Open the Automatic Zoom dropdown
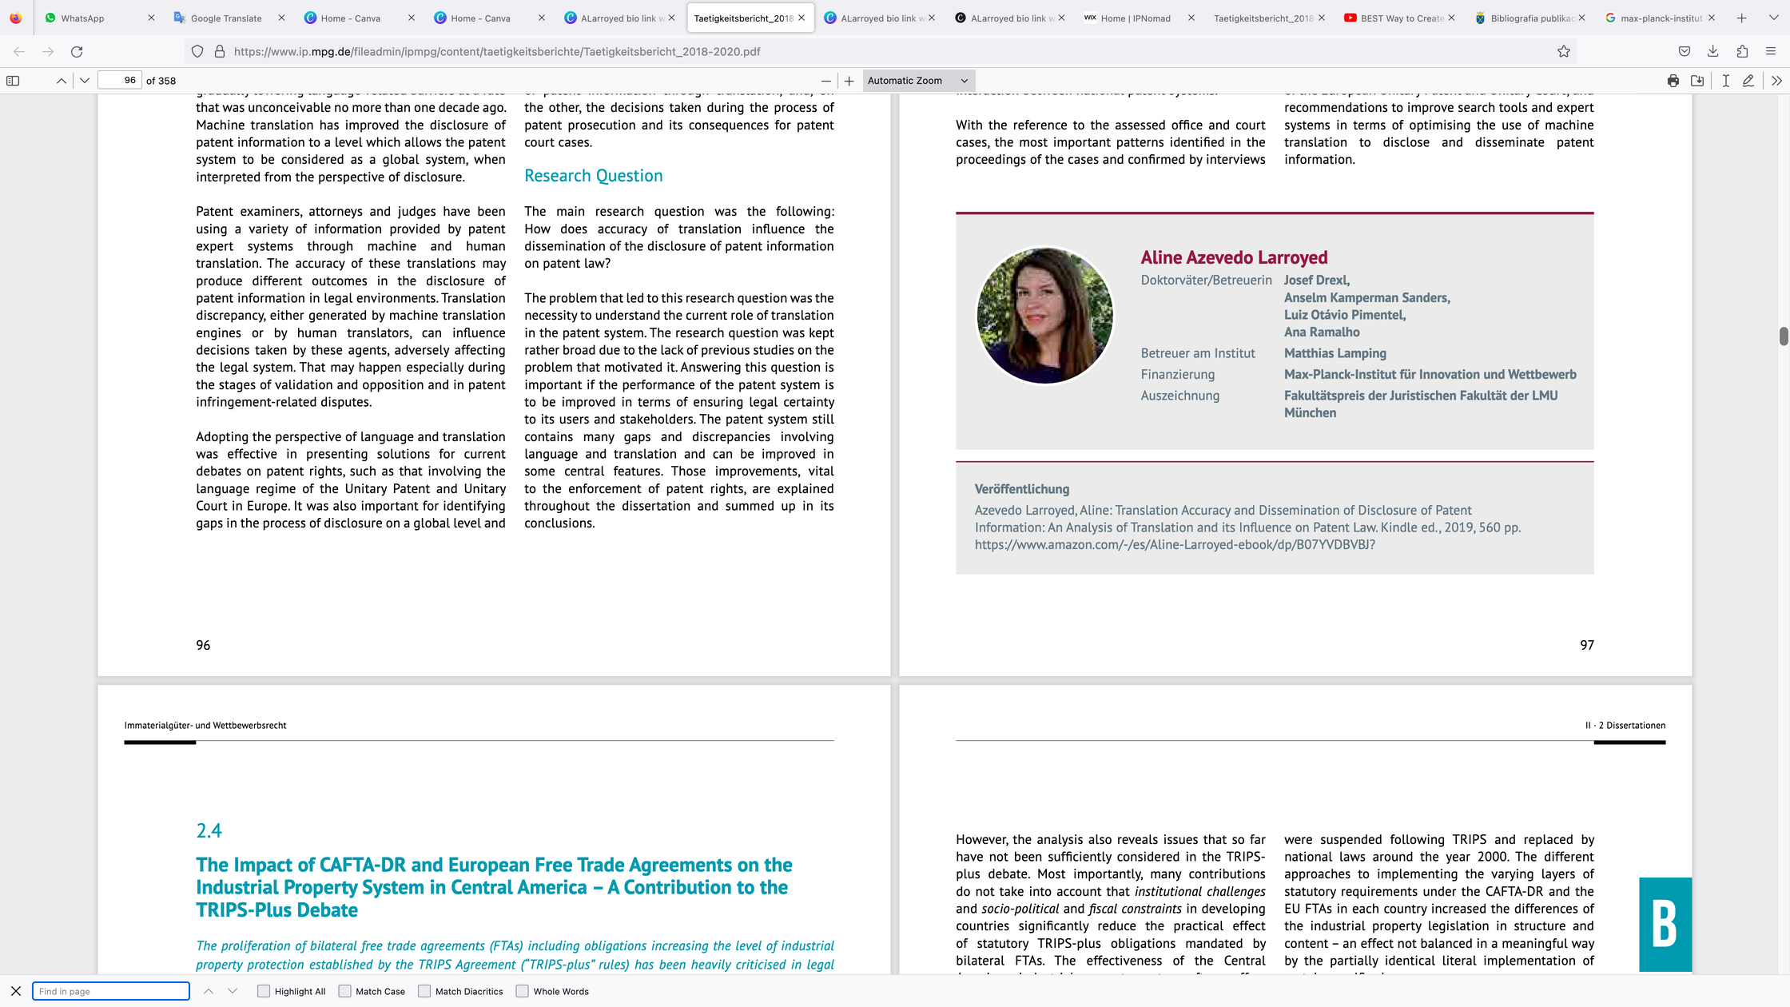Viewport: 1790px width, 1007px height. pos(918,81)
